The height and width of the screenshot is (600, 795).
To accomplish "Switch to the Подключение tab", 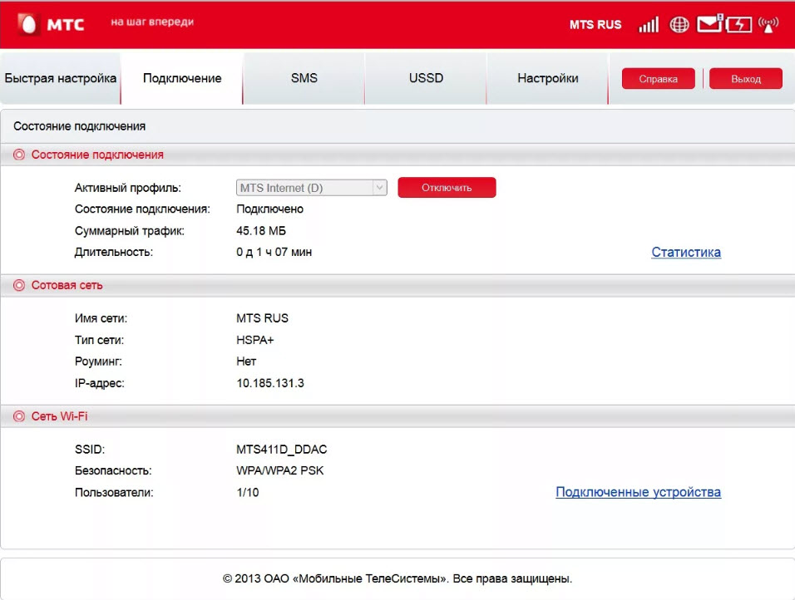I will (x=182, y=78).
